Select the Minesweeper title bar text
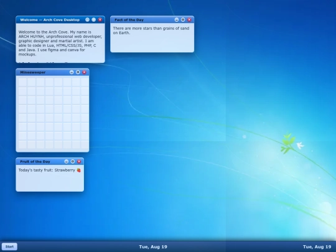Screen dimensions: 336x252 pos(33,72)
